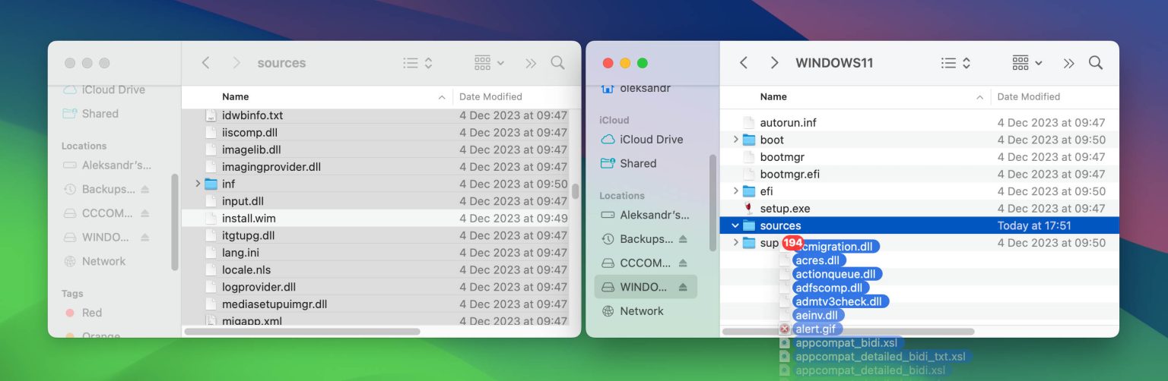
Task: Expand the folder below sources in WINDOWS11
Action: tap(735, 243)
